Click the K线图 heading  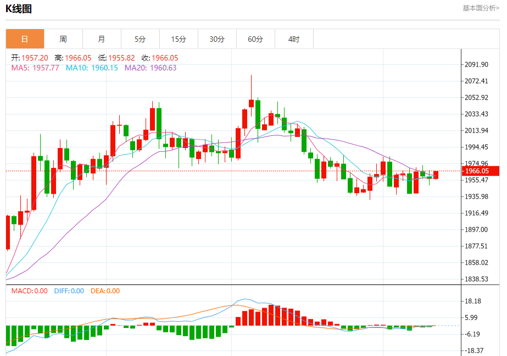pyautogui.click(x=19, y=9)
